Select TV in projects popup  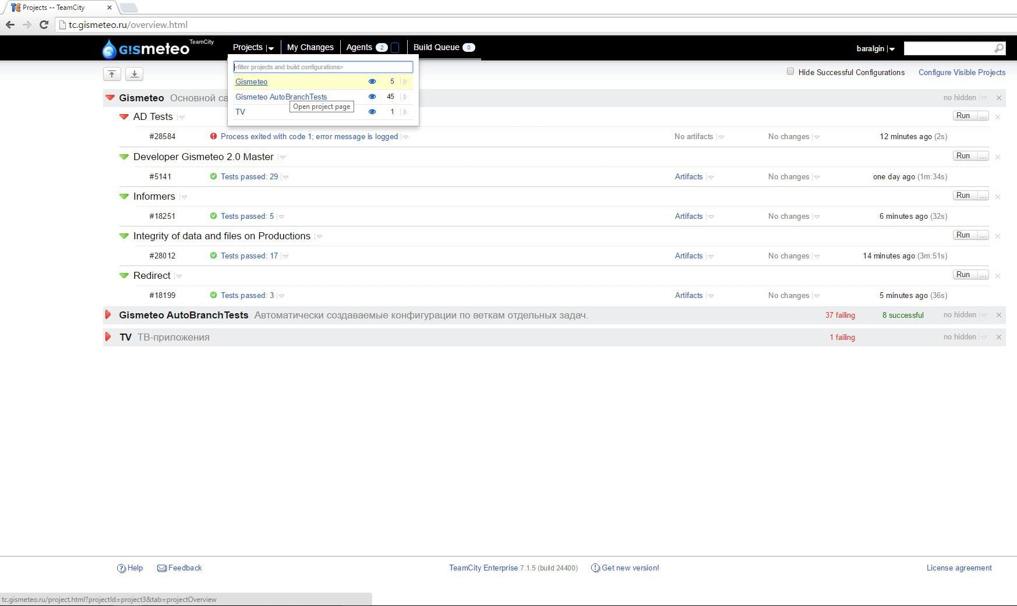coord(240,112)
